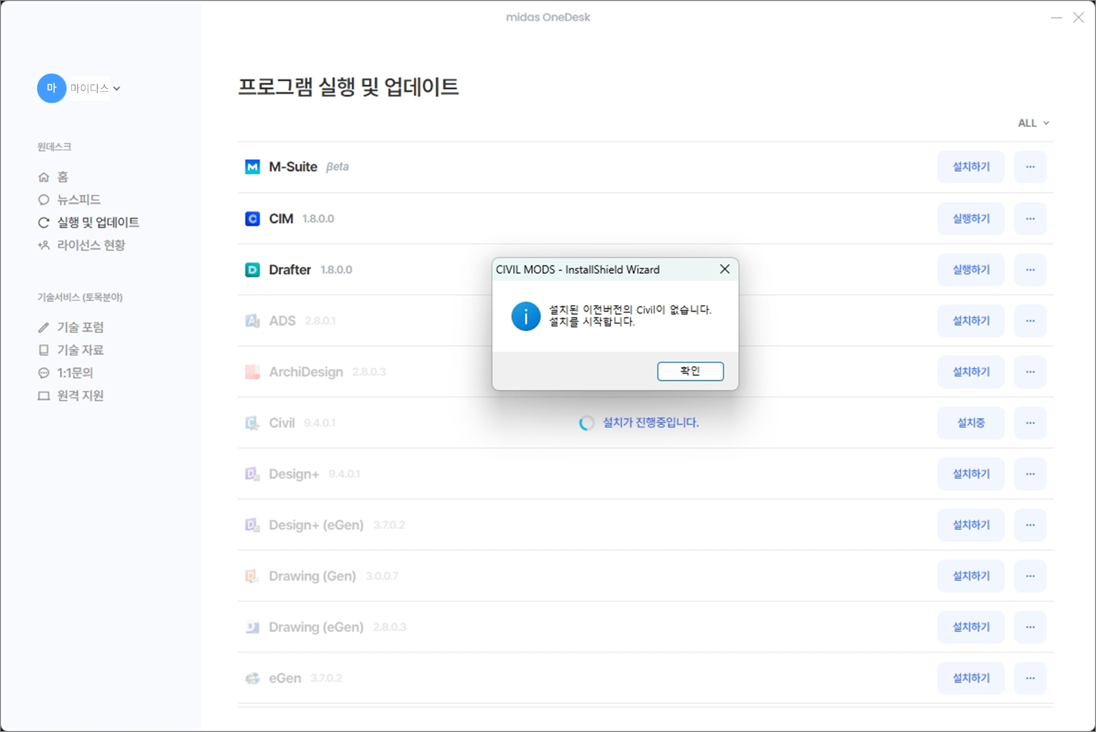Image resolution: width=1096 pixels, height=732 pixels.
Task: Open 원격 지원 in sidebar
Action: pos(71,396)
